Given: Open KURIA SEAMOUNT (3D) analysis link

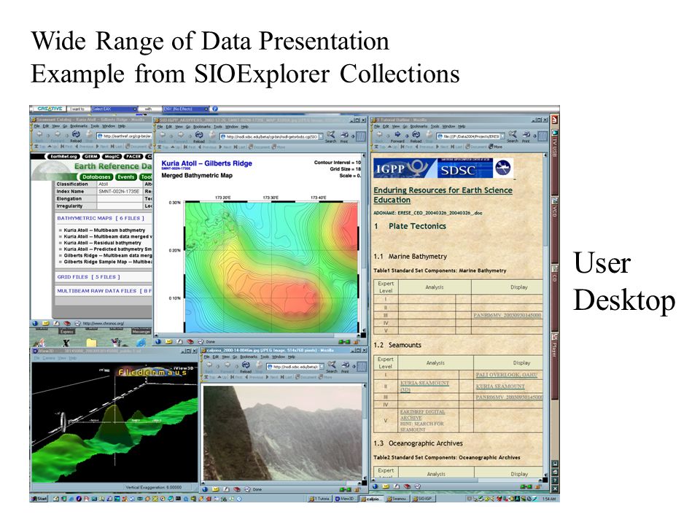Looking at the screenshot, I should coord(424,386).
